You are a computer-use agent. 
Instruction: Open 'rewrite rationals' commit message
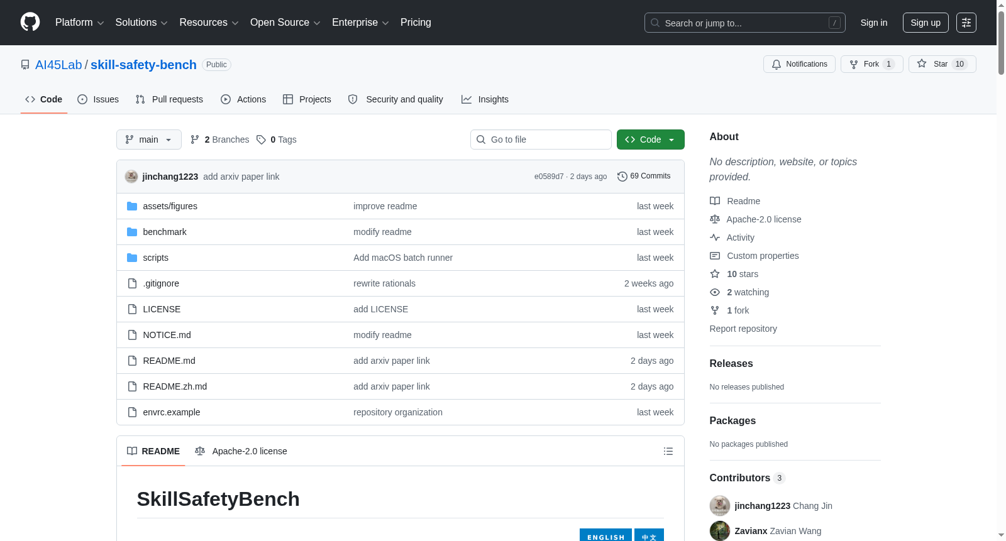tap(384, 283)
